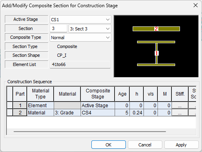Select part 1 I-girder in the section preview

[x=156, y=53]
